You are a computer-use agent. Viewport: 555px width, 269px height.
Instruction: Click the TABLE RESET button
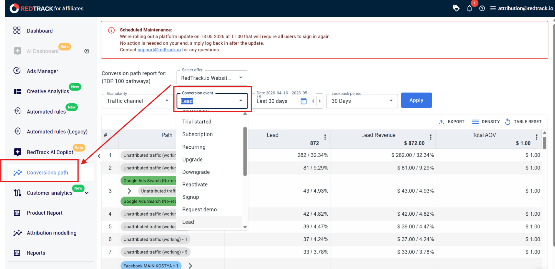tap(523, 122)
